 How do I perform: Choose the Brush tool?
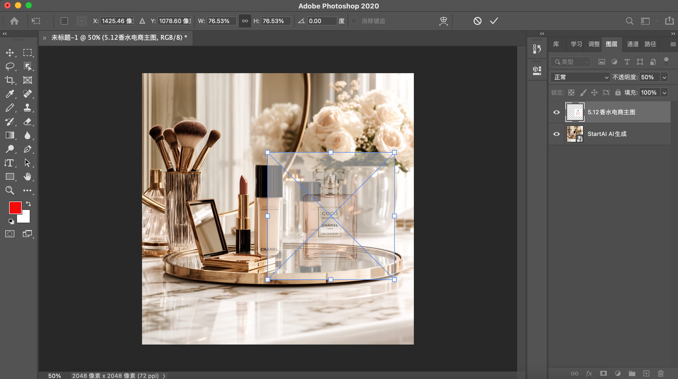click(x=10, y=108)
